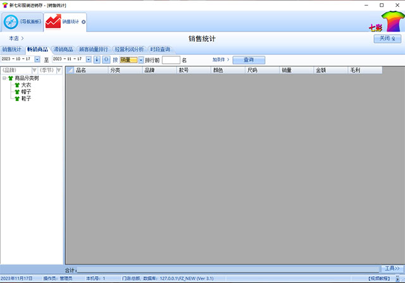Click the 金额 column header
Image resolution: width=405 pixels, height=283 pixels.
[x=331, y=70]
